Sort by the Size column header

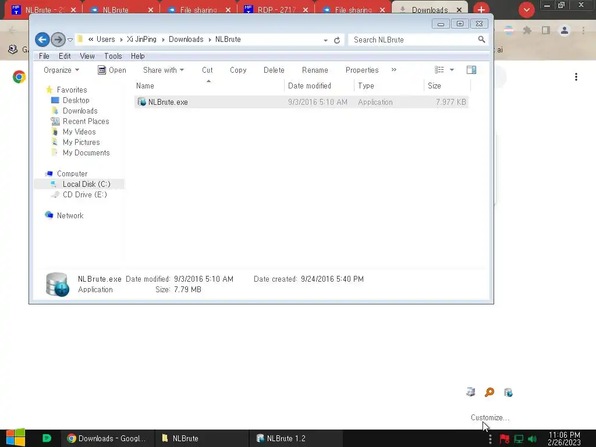click(x=447, y=86)
